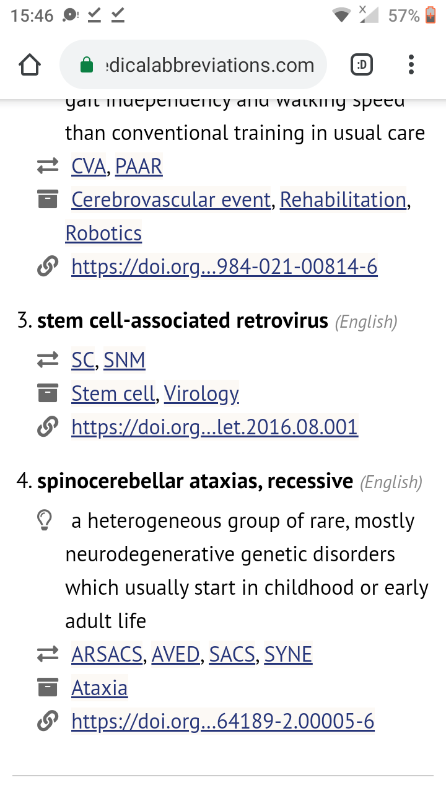
Task: Tap the chain icon beside 64189-2.00005-6 link
Action: (47, 721)
